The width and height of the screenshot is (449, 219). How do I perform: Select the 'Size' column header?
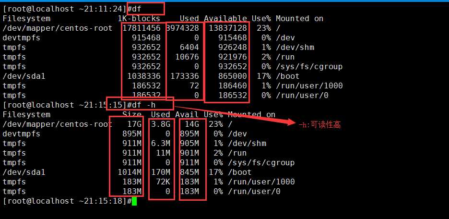(x=132, y=115)
